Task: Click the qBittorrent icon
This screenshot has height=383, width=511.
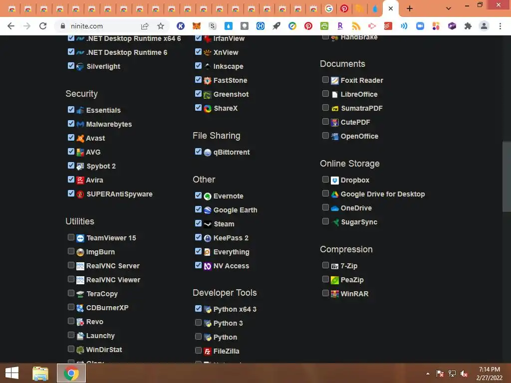Action: [208, 152]
